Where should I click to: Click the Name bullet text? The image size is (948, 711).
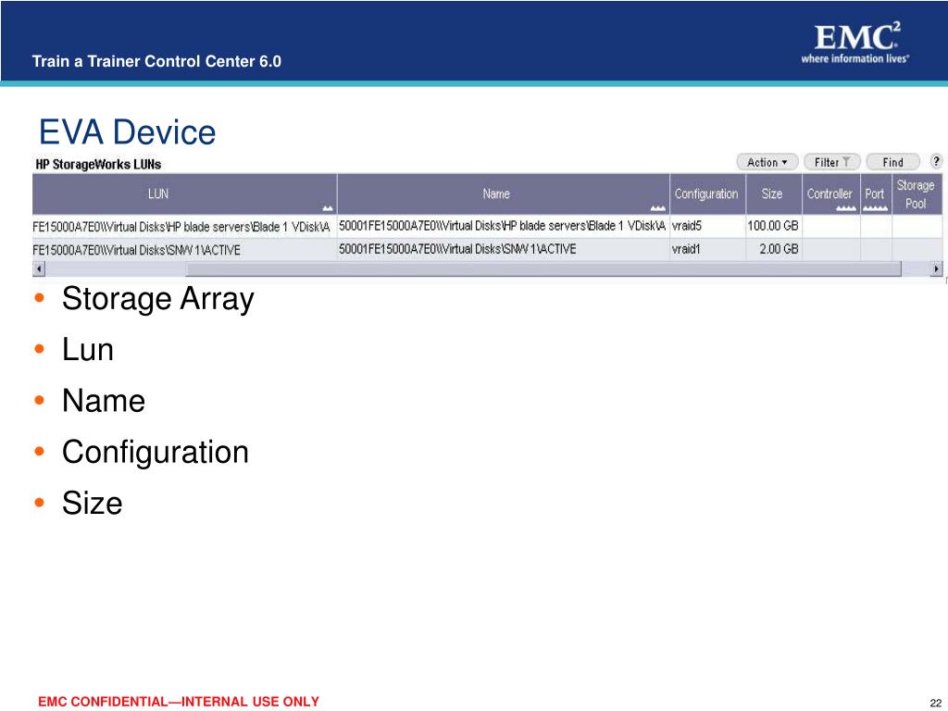tap(104, 401)
